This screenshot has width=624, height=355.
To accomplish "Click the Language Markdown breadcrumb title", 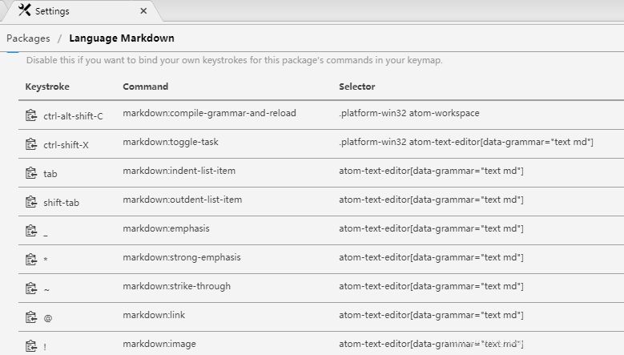I will click(x=122, y=38).
